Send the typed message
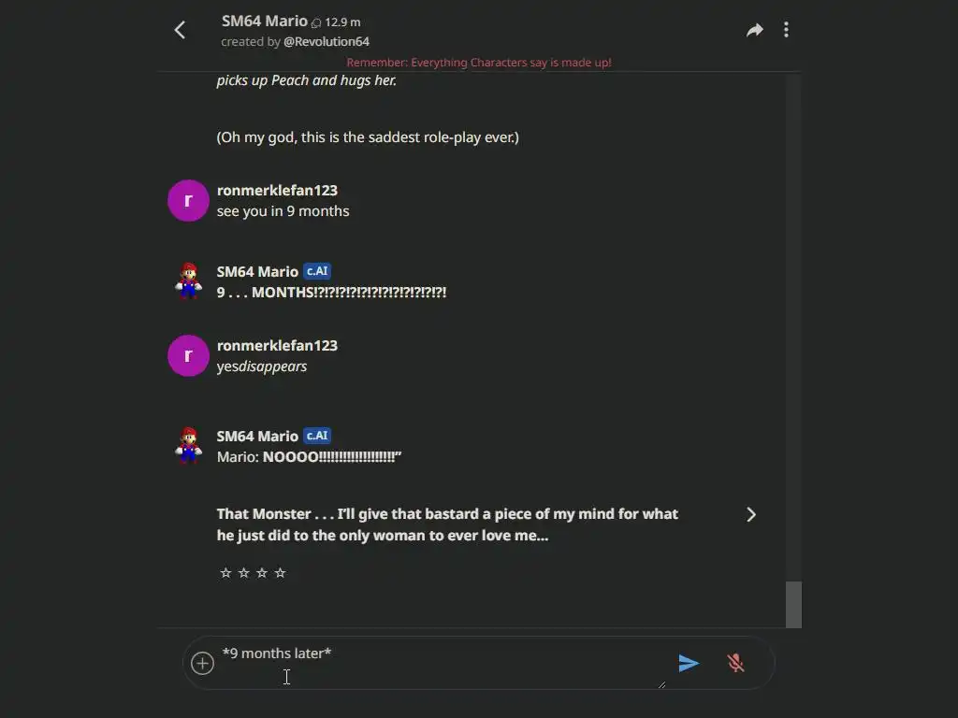The width and height of the screenshot is (958, 718). click(689, 663)
